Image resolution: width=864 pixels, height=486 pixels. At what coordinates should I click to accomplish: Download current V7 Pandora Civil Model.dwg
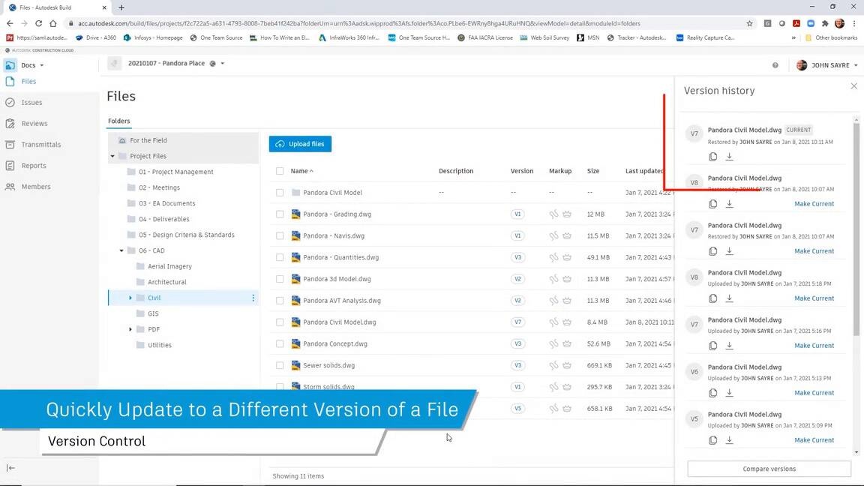coord(729,157)
